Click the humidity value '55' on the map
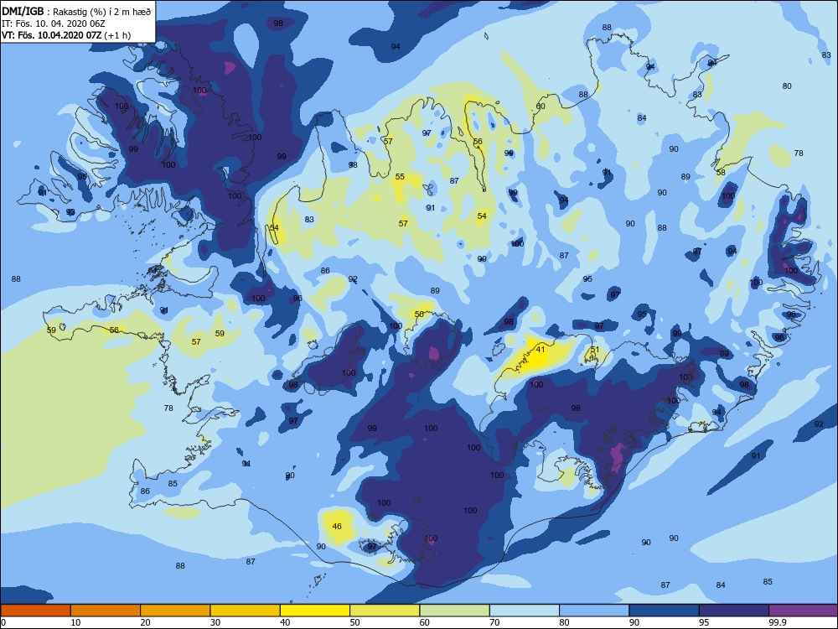 (x=400, y=176)
